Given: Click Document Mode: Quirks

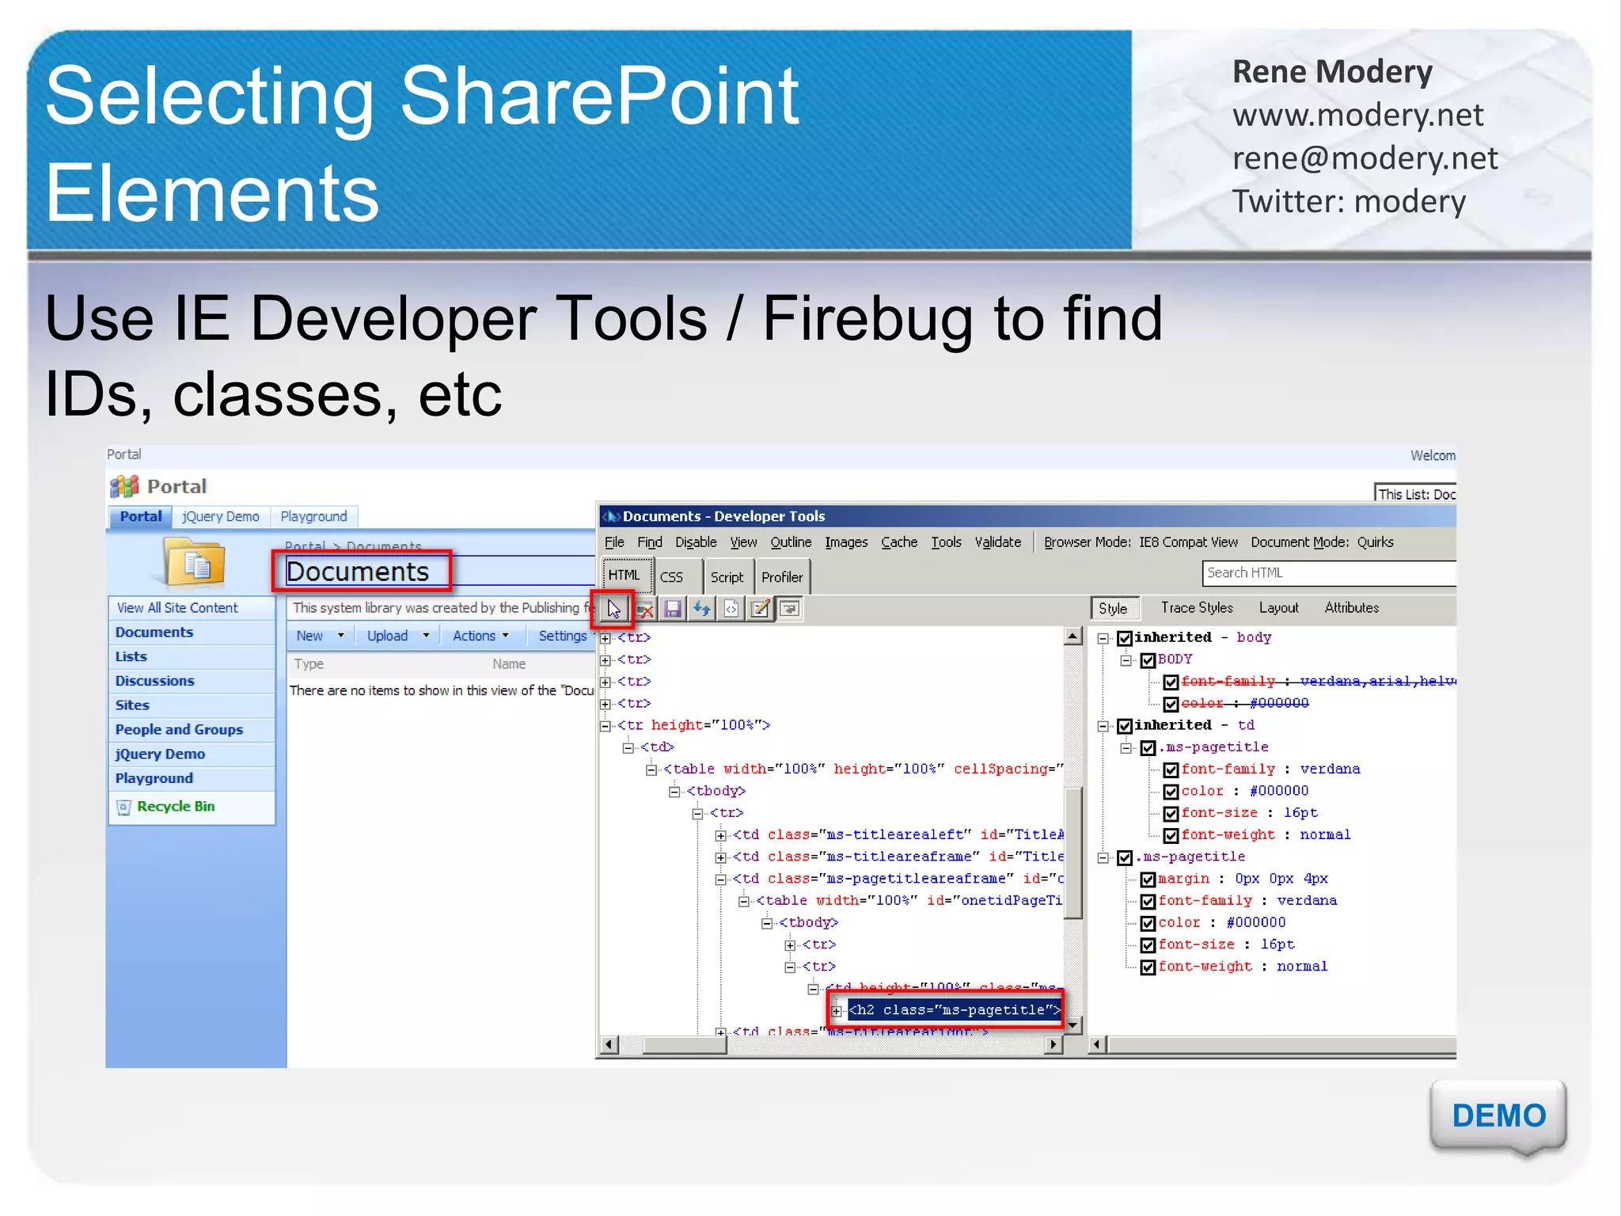Looking at the screenshot, I should tap(1322, 542).
